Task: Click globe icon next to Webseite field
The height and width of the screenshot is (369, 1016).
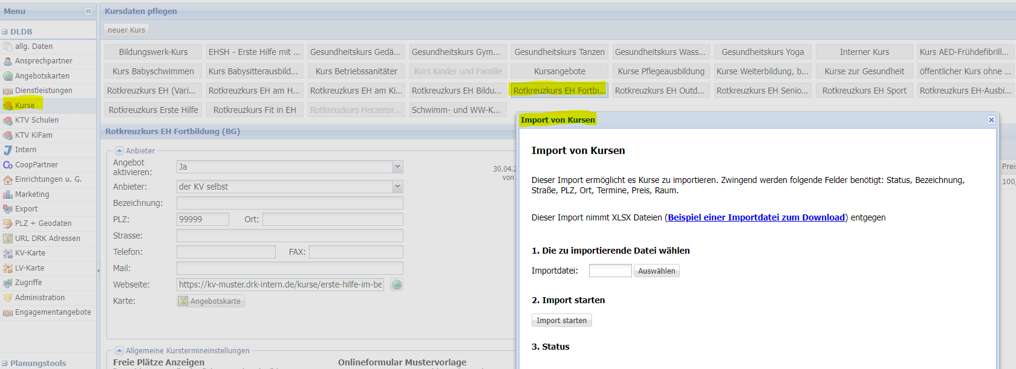Action: (x=397, y=284)
